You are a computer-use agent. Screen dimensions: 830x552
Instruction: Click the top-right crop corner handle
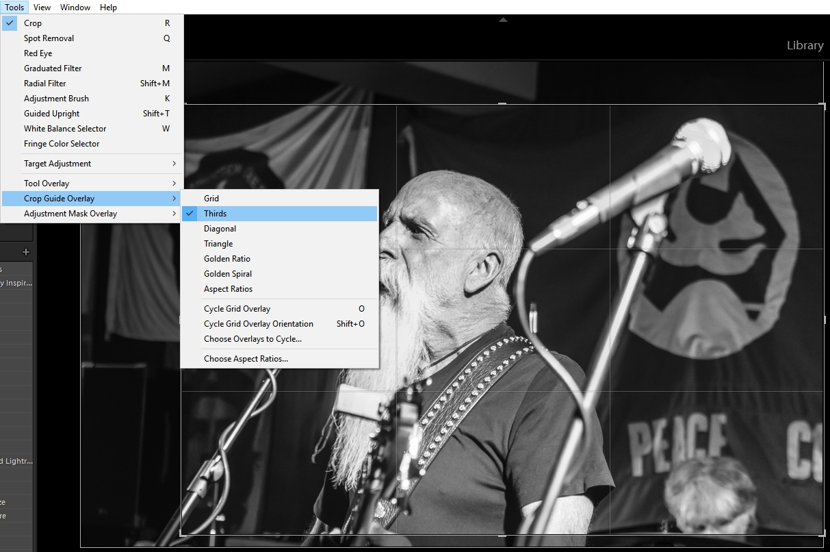[823, 105]
